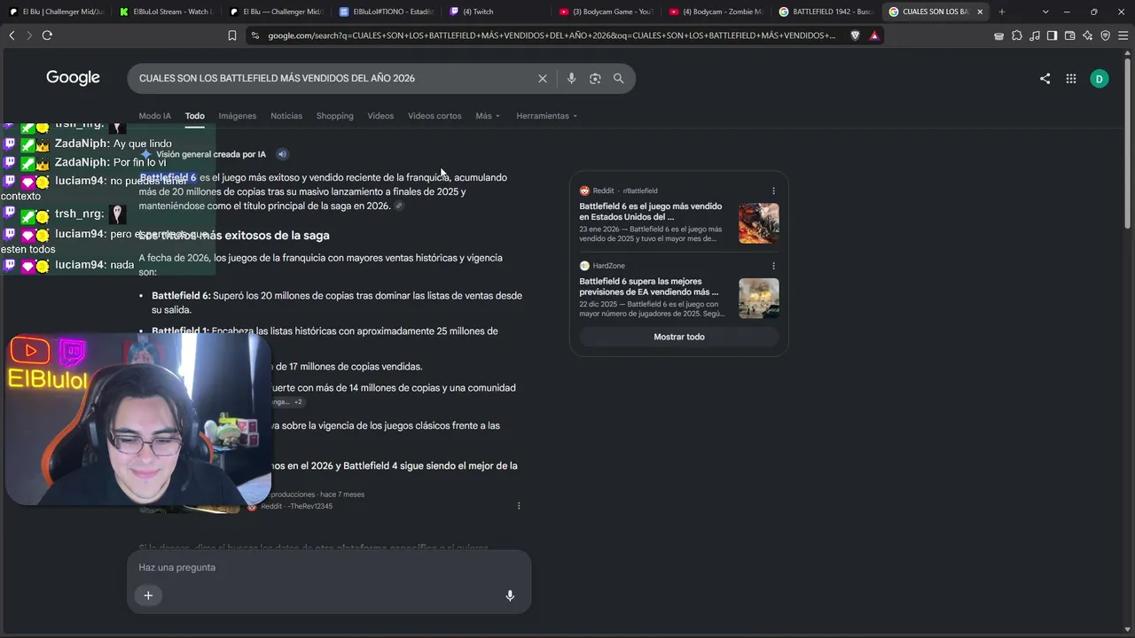
Task: Switch to the Bodycam Zombie tab
Action: (716, 12)
